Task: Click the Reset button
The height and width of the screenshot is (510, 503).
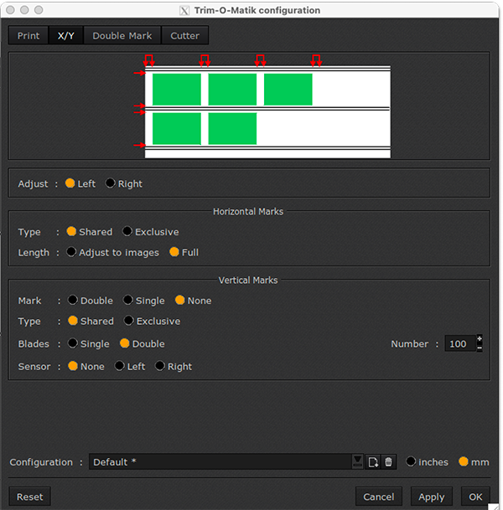Action: tap(30, 497)
